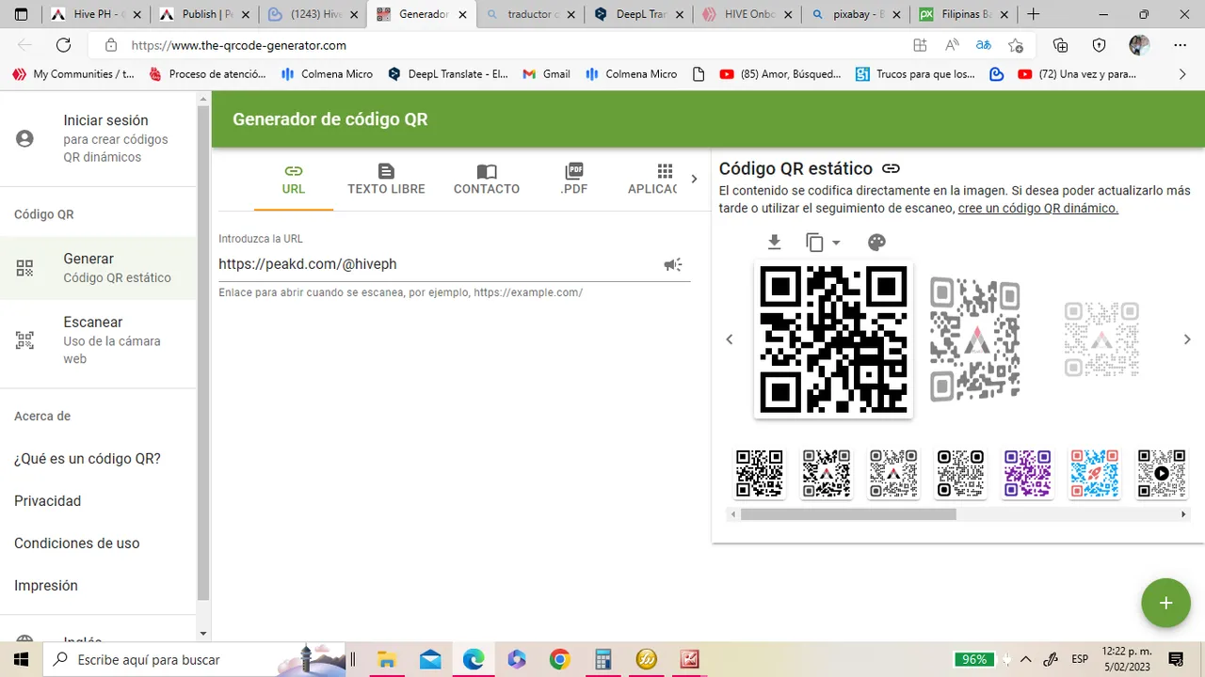This screenshot has height=677, width=1205.
Task: Open a new browser tab
Action: tap(1033, 14)
